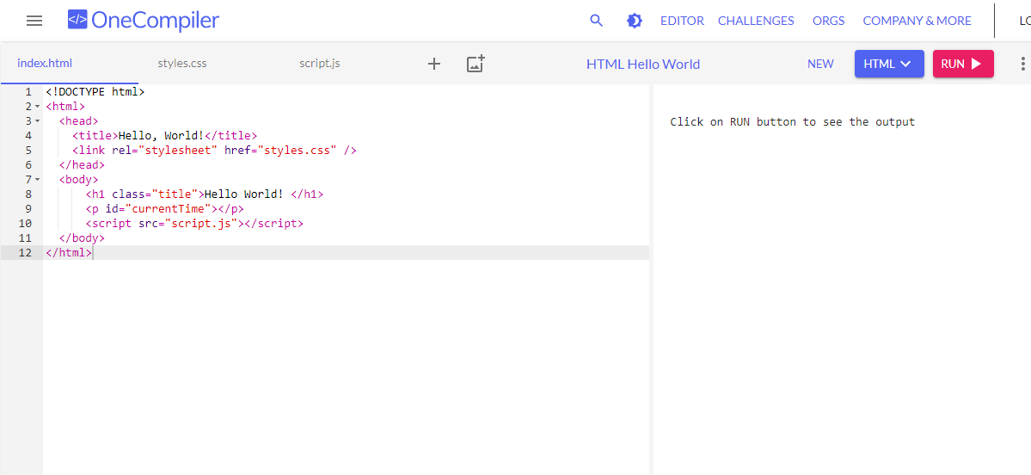Screen dimensions: 1031x475
Task: Click the p id currentTime code line
Action: 164,208
